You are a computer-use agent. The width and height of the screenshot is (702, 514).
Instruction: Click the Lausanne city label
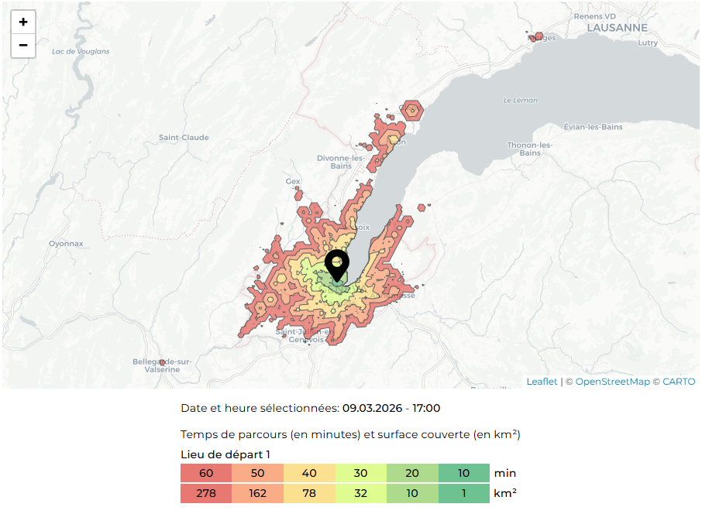point(617,27)
